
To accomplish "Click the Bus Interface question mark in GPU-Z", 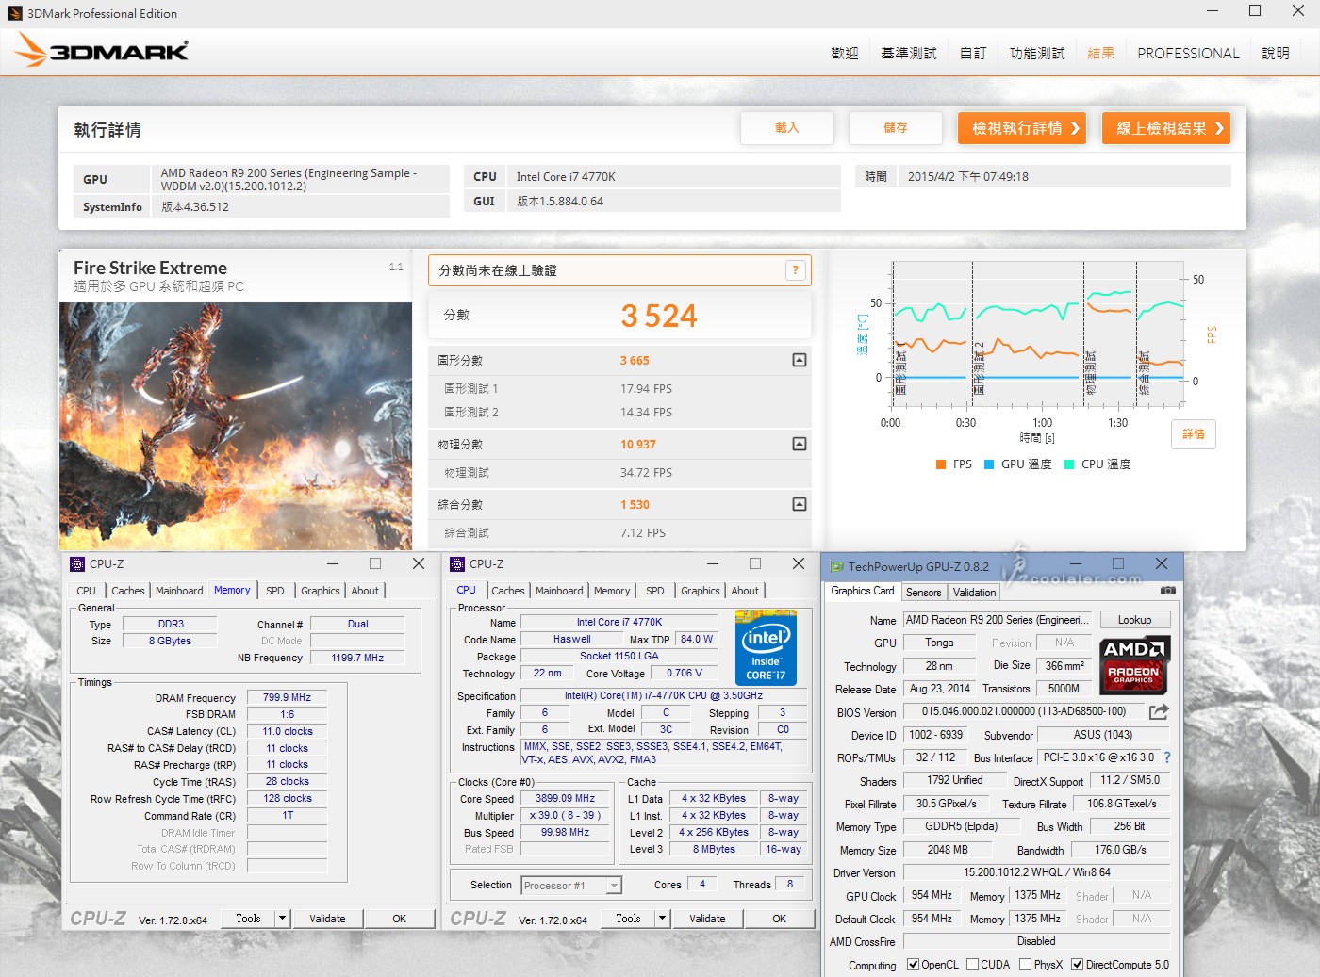I will pos(1167,757).
